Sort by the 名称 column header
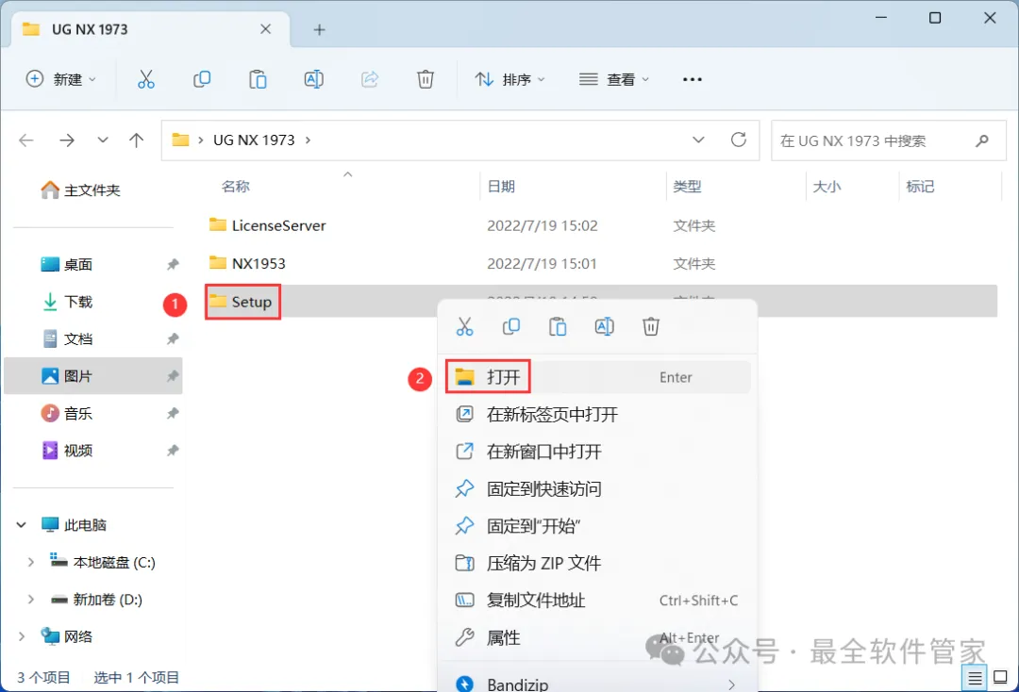1019x692 pixels. [236, 187]
